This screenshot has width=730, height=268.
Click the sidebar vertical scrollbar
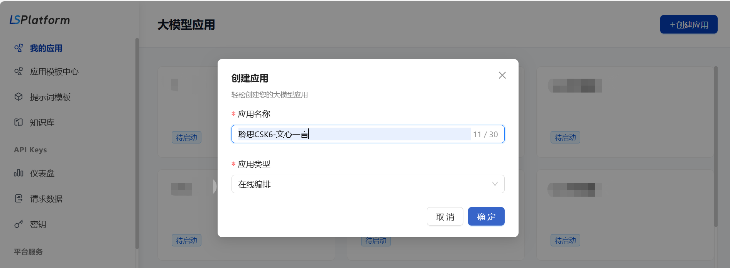tap(137, 143)
